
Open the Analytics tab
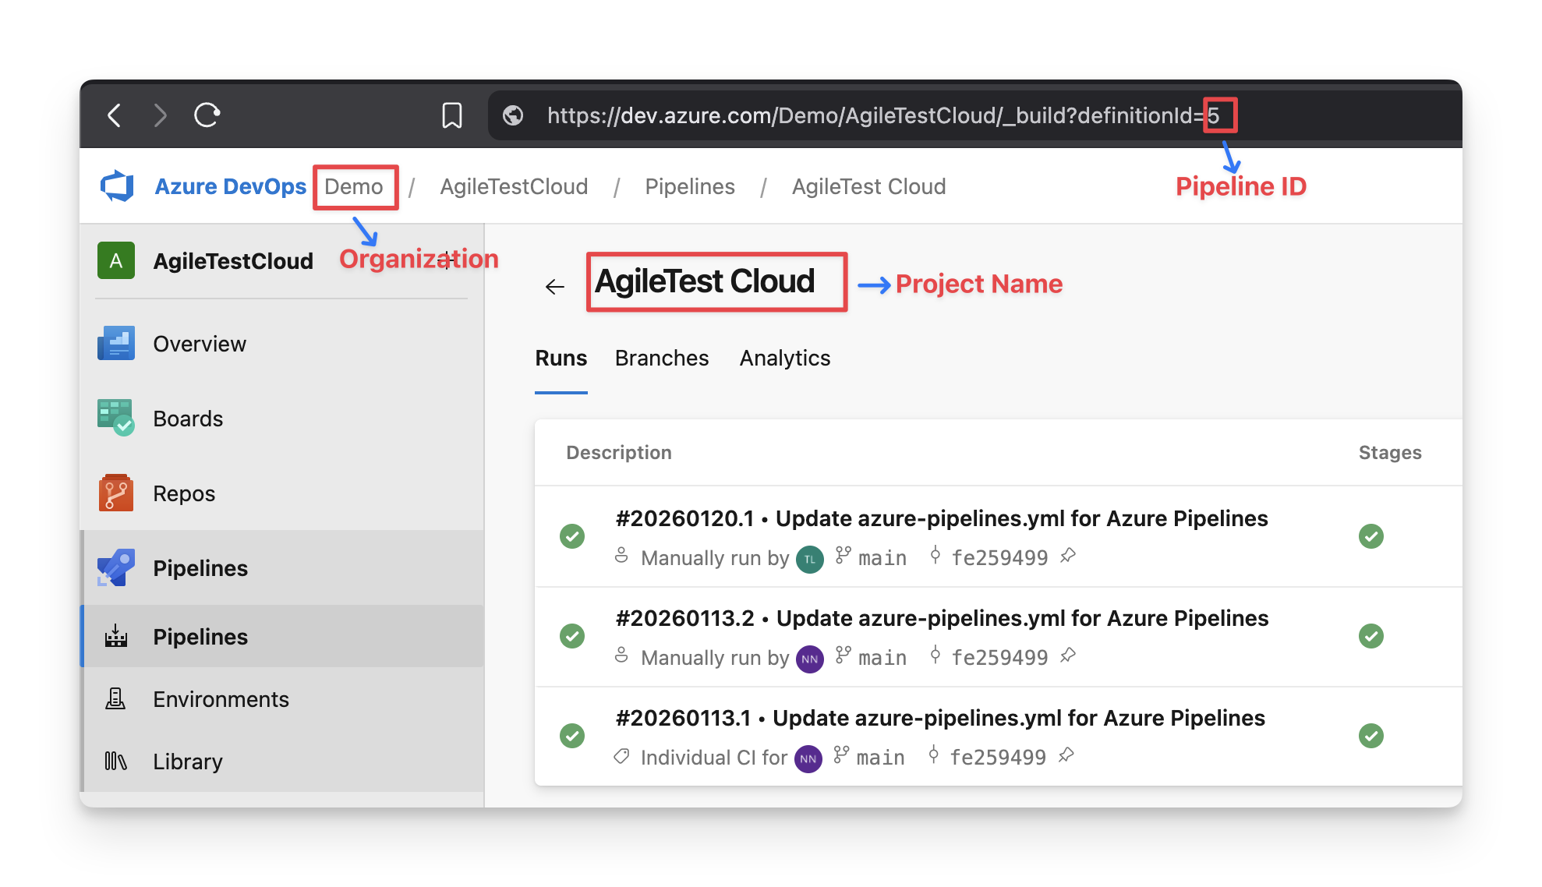point(784,358)
